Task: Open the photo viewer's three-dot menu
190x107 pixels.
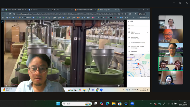Action: pos(125,22)
